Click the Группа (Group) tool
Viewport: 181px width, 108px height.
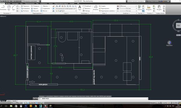click(x=140, y=8)
